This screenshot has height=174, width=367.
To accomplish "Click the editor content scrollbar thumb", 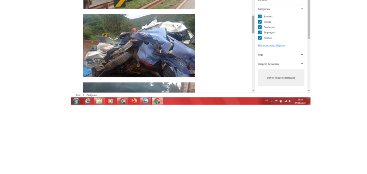I will [x=253, y=25].
